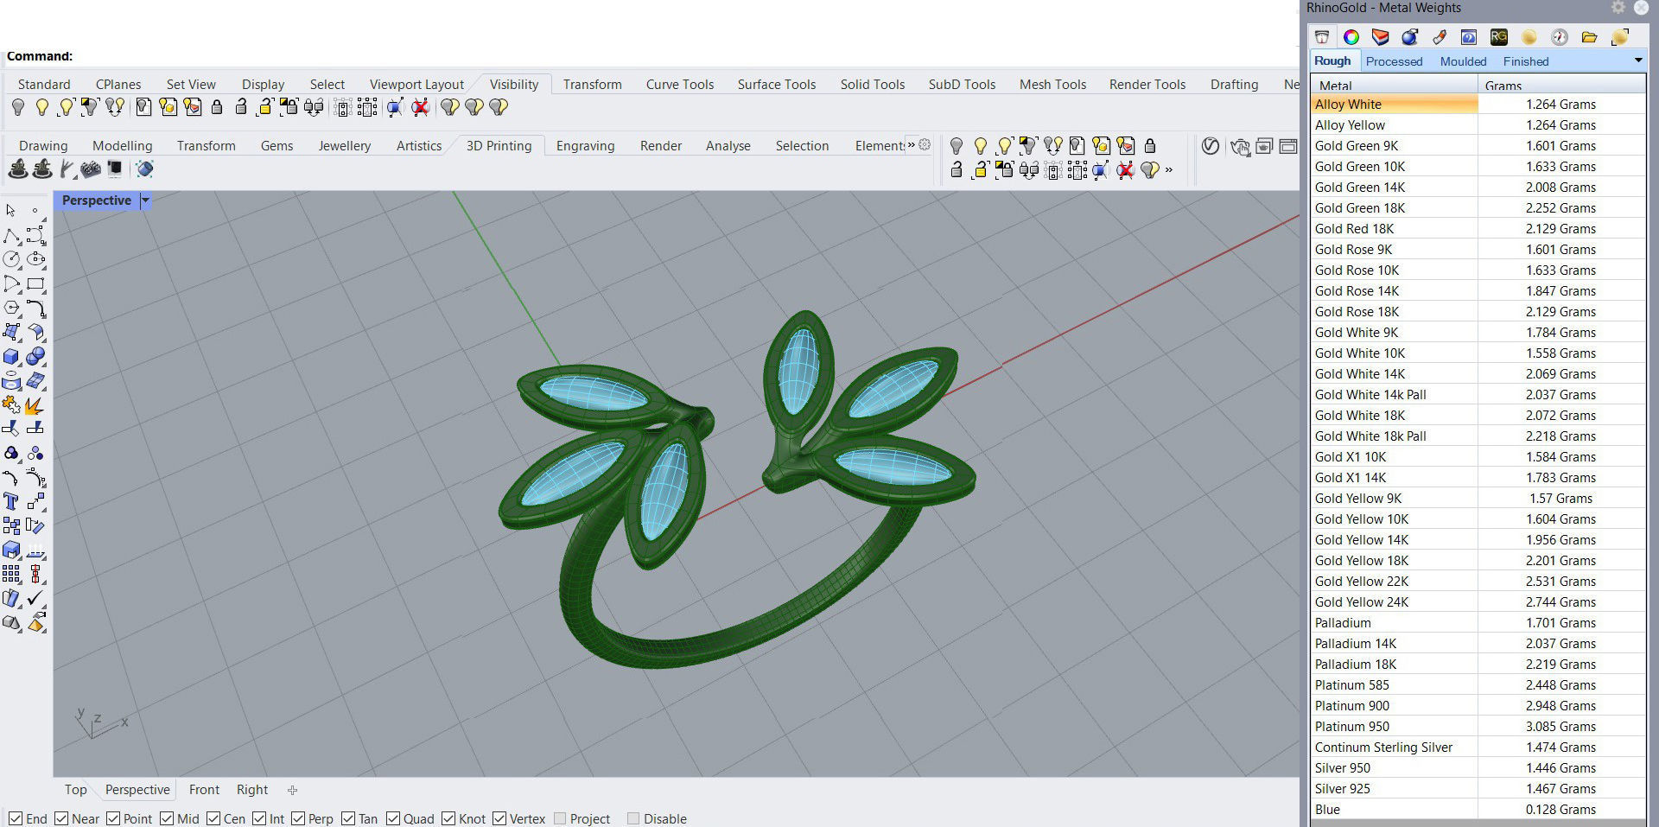Click the RG logo icon in panel toolbar

pyautogui.click(x=1499, y=36)
